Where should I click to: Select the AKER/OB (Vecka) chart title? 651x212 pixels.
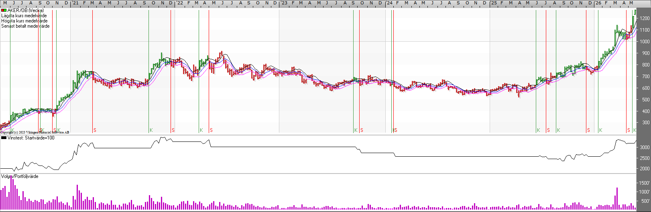26,10
